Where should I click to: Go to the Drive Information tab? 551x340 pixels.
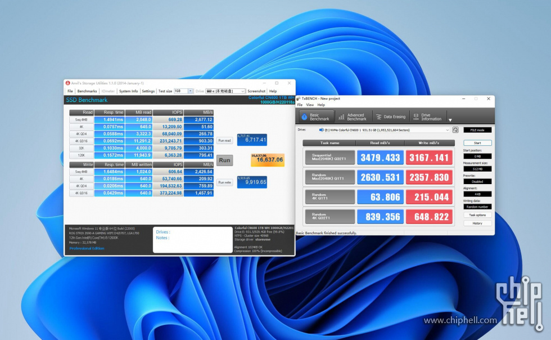(427, 117)
